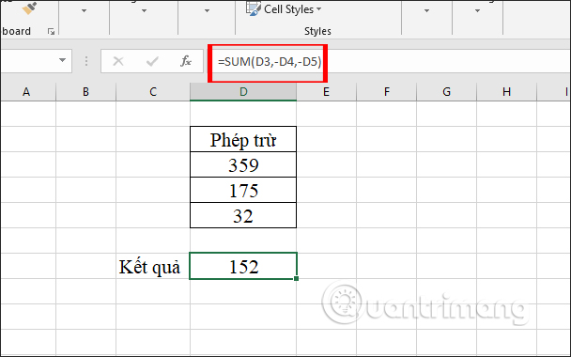Open the Cell Styles dropdown arrow

(x=318, y=9)
